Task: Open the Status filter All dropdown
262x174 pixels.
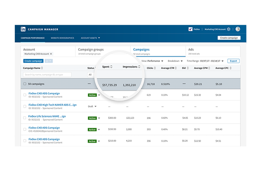Action: tap(91, 75)
